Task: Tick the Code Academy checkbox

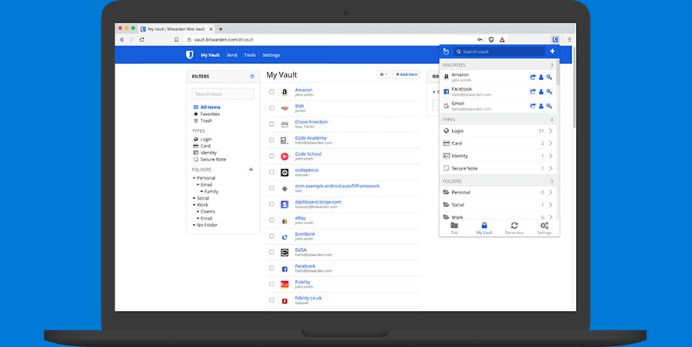Action: (x=271, y=140)
